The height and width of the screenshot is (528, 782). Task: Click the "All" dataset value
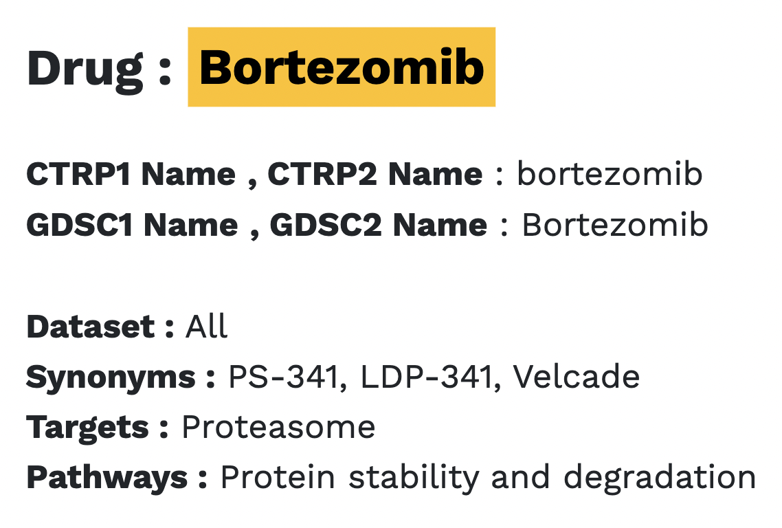tap(206, 327)
